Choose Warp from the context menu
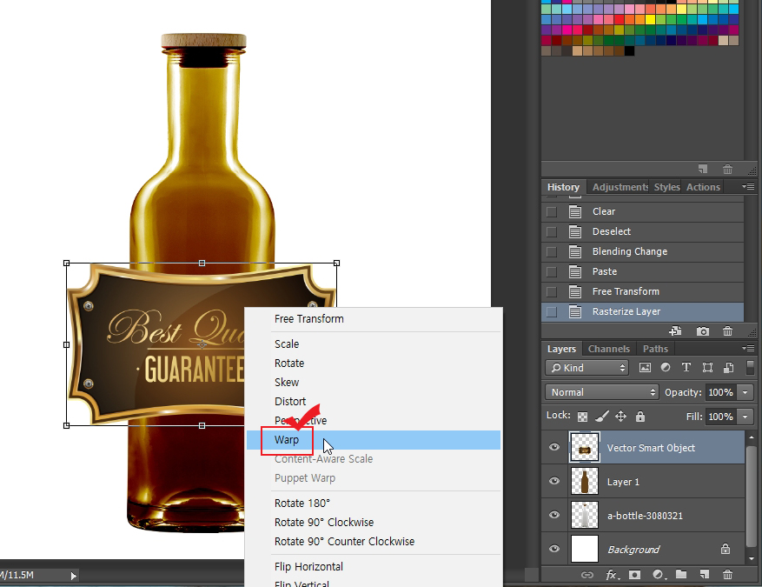Image resolution: width=762 pixels, height=587 pixels. pos(374,440)
